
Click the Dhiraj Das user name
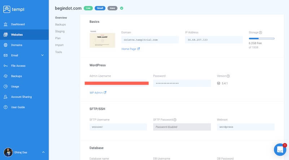coord(21,152)
